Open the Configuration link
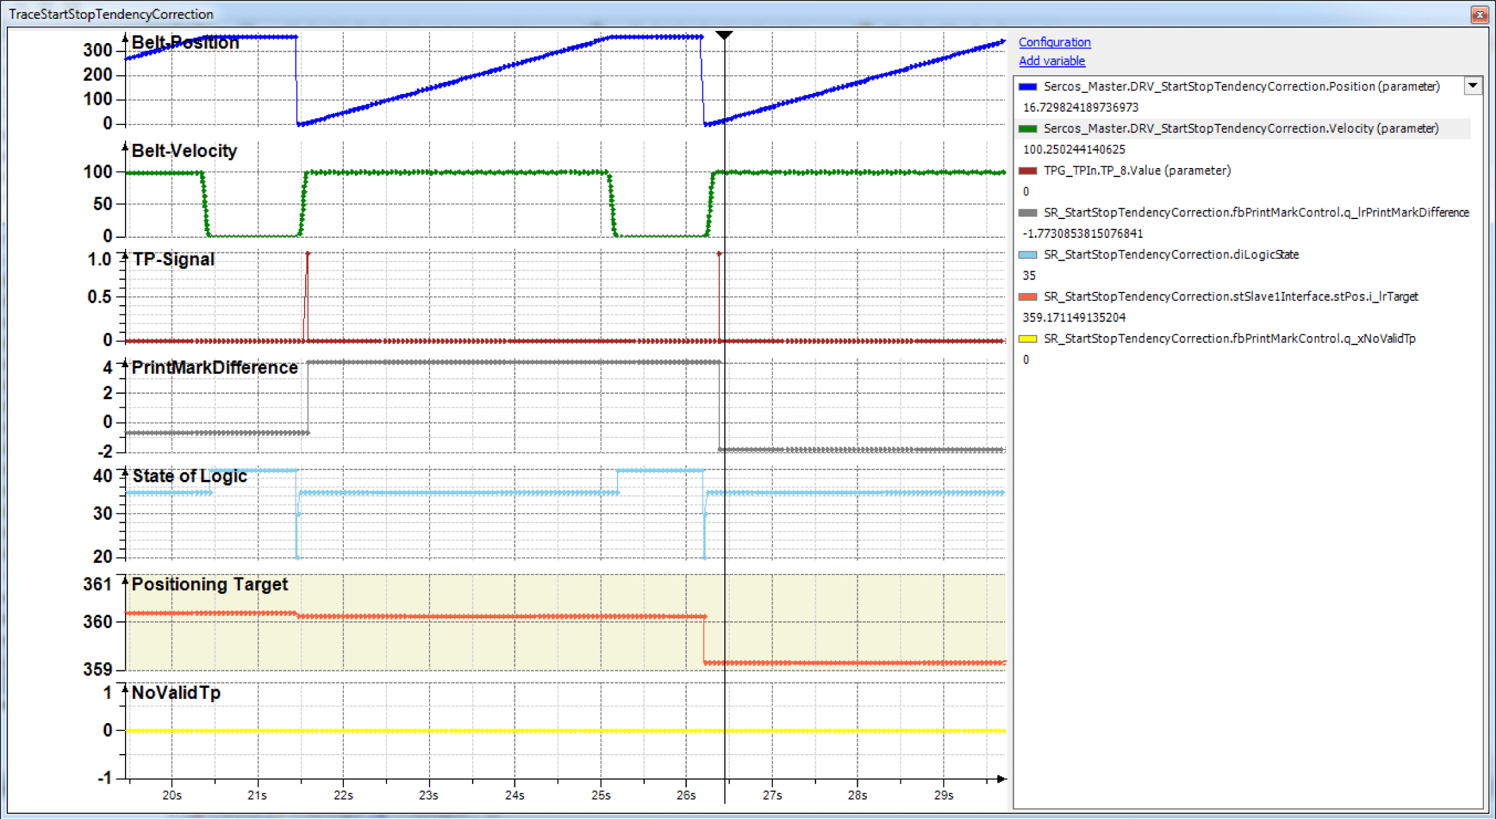The height and width of the screenshot is (819, 1496). [1054, 42]
